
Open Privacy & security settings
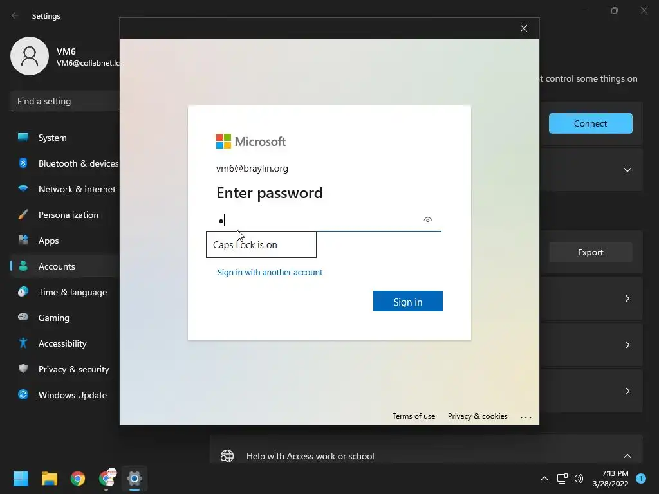click(65, 369)
